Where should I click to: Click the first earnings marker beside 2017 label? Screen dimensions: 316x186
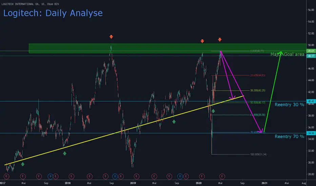6,176
